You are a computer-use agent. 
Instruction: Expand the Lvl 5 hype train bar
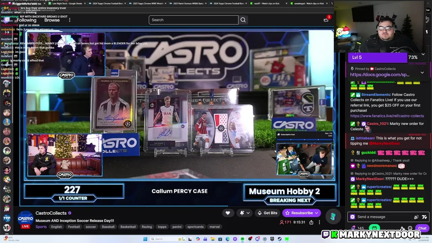point(423,54)
